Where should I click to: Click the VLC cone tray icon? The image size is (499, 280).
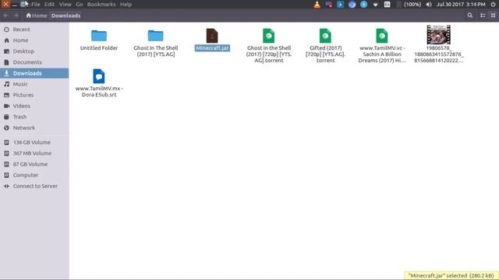(317, 5)
